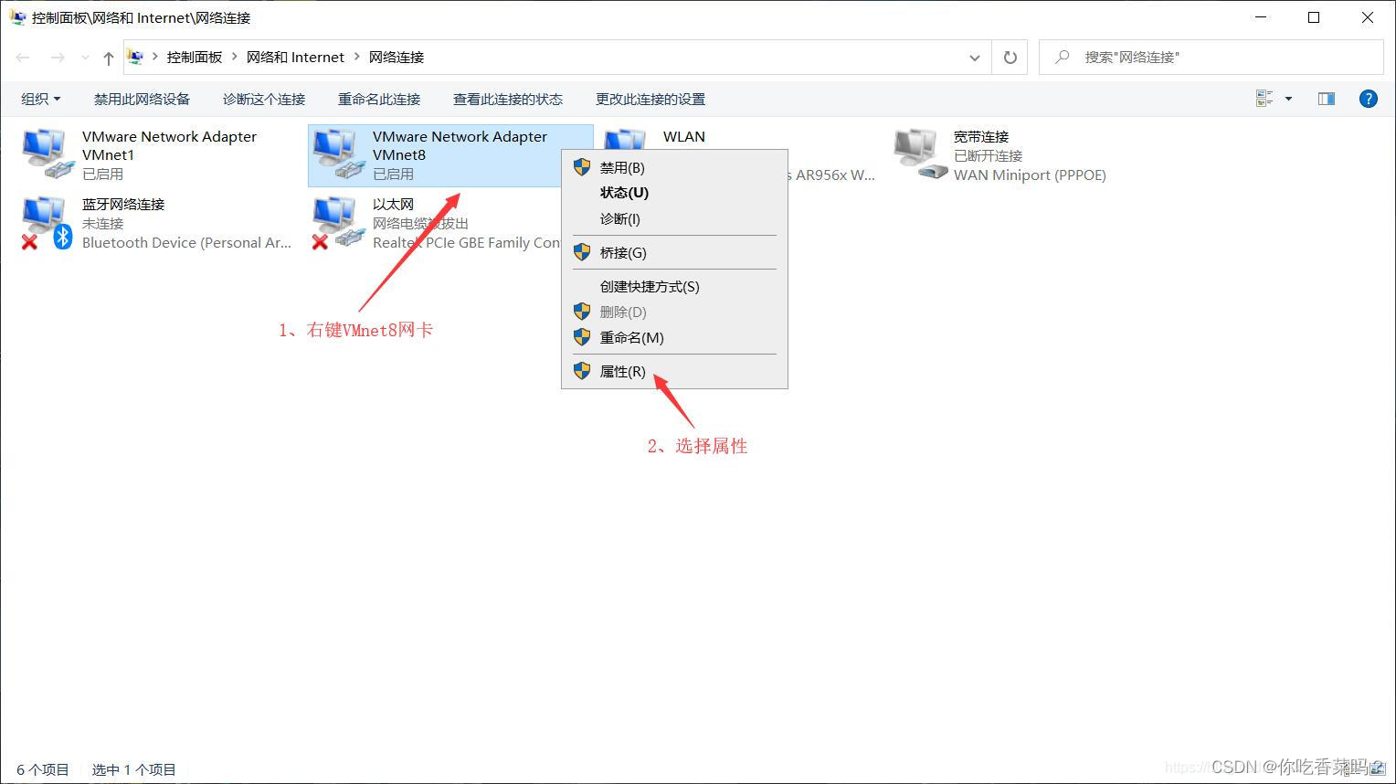Click 诊断这个连接 toolbar button

pyautogui.click(x=264, y=99)
